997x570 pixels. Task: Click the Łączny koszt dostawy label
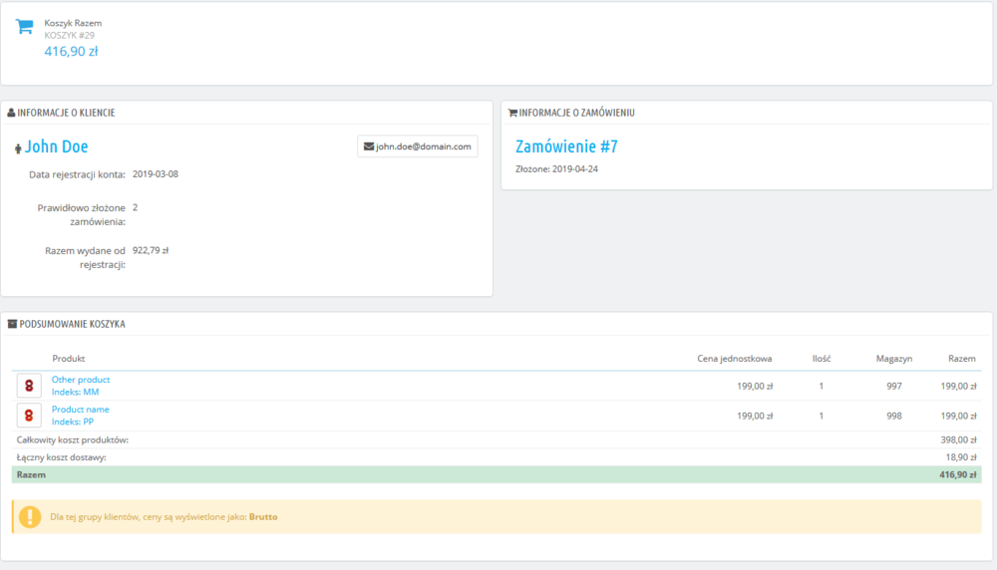coord(61,456)
